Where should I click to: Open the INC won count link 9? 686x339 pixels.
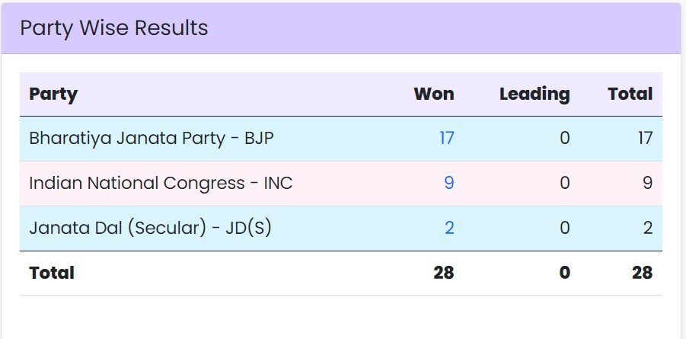[x=449, y=184]
